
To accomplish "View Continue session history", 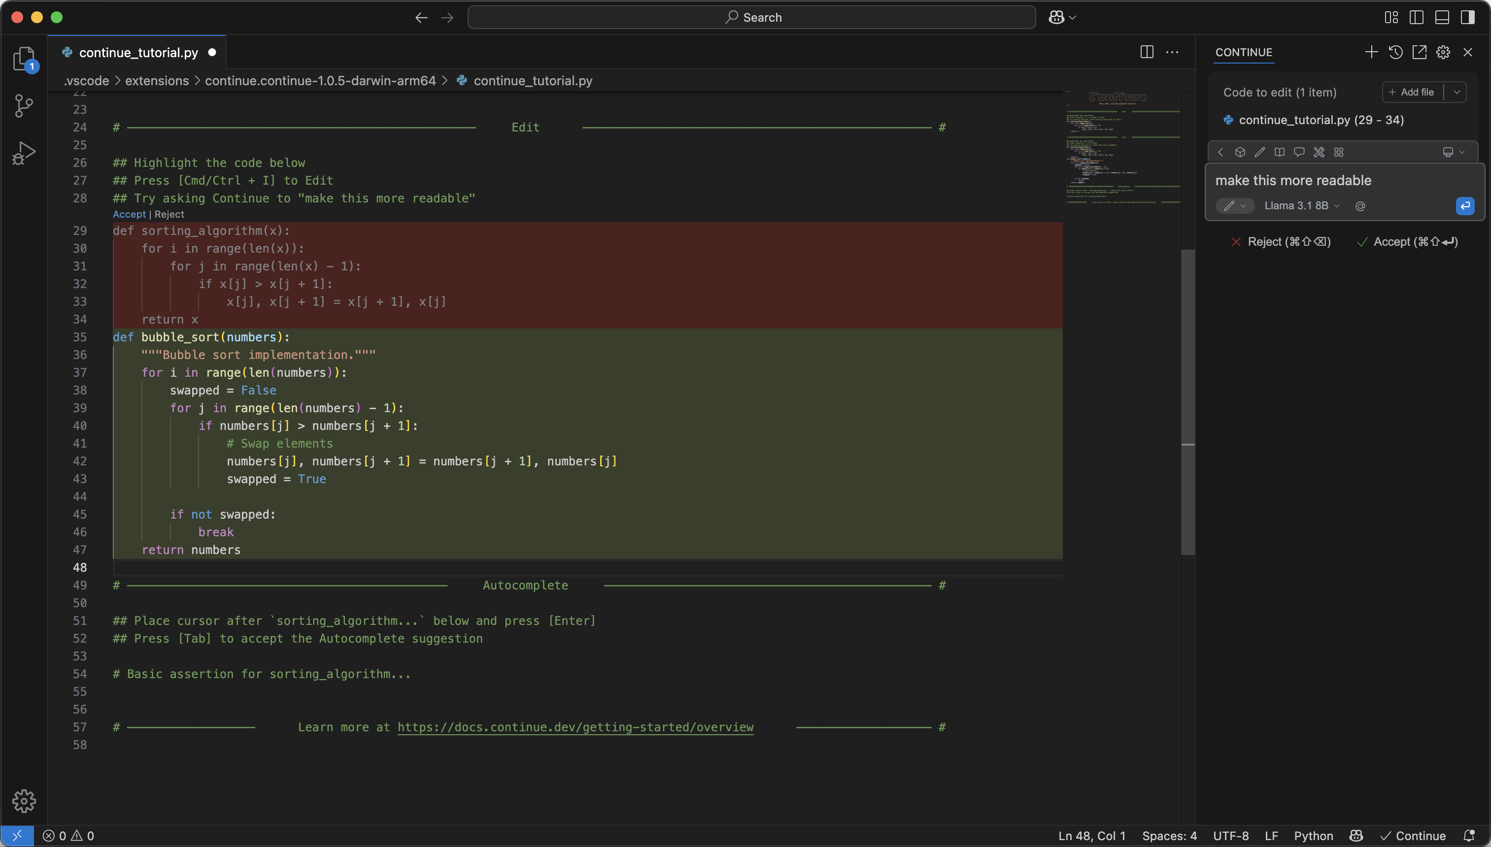I will 1395,52.
